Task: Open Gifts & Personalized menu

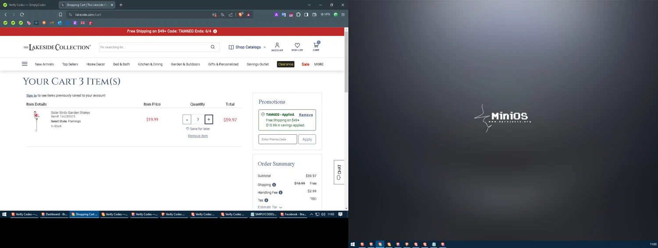Action: 223,64
